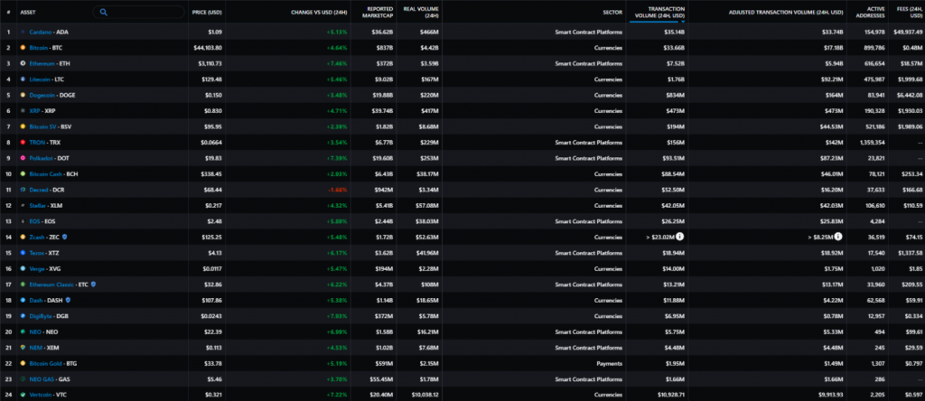Click Bitcoin price $44,103.80
The image size is (925, 401).
point(208,48)
